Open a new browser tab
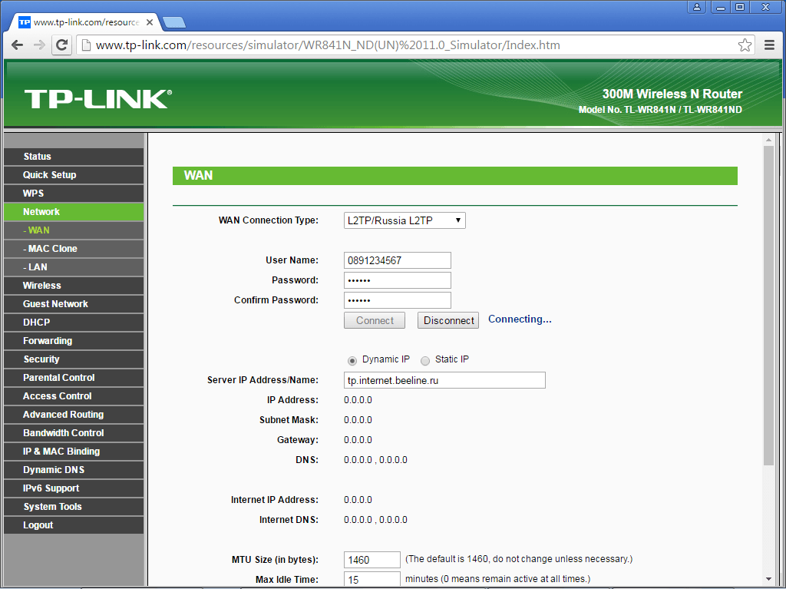Viewport: 786px width, 589px height. [x=174, y=22]
